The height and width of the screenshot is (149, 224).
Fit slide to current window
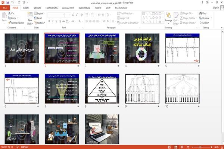click(x=222, y=147)
